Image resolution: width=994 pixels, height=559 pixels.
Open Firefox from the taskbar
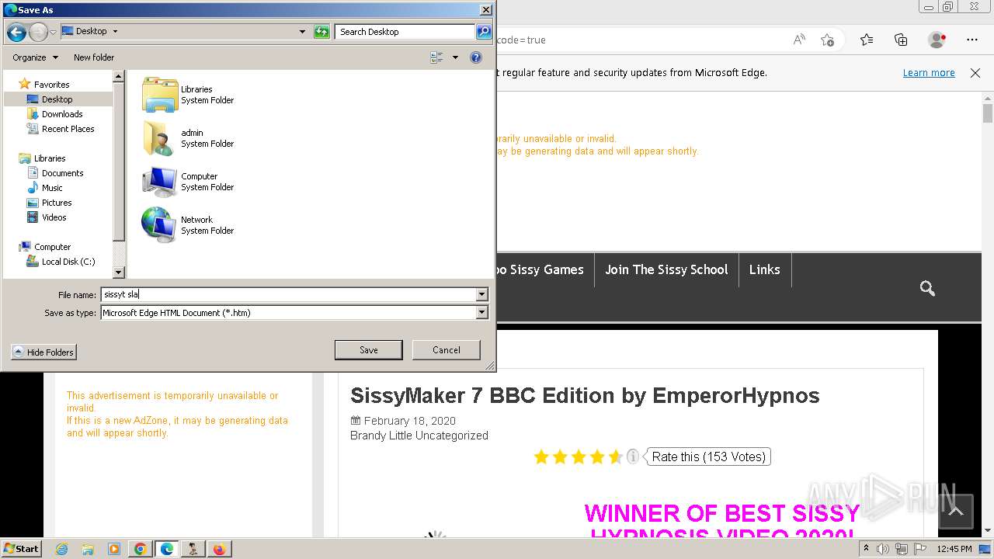tap(219, 549)
